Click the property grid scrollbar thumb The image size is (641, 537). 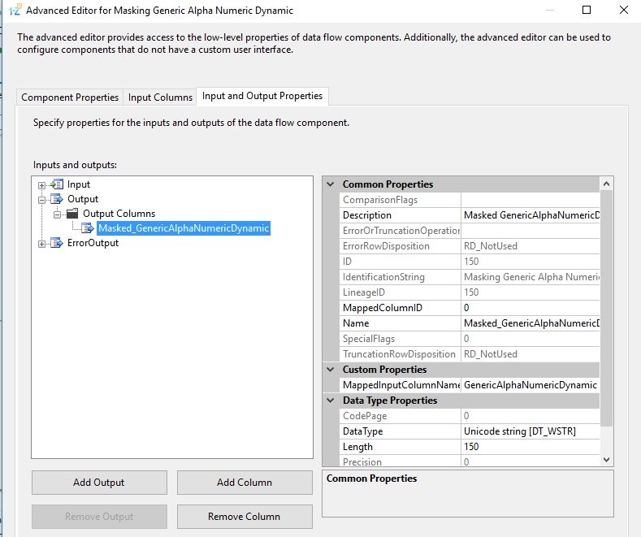(606, 309)
